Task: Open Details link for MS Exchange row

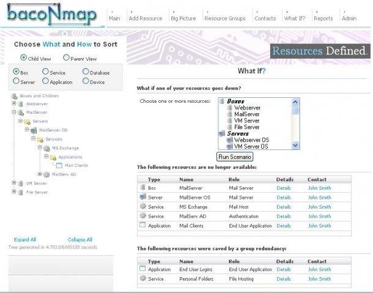Action: pos(284,207)
